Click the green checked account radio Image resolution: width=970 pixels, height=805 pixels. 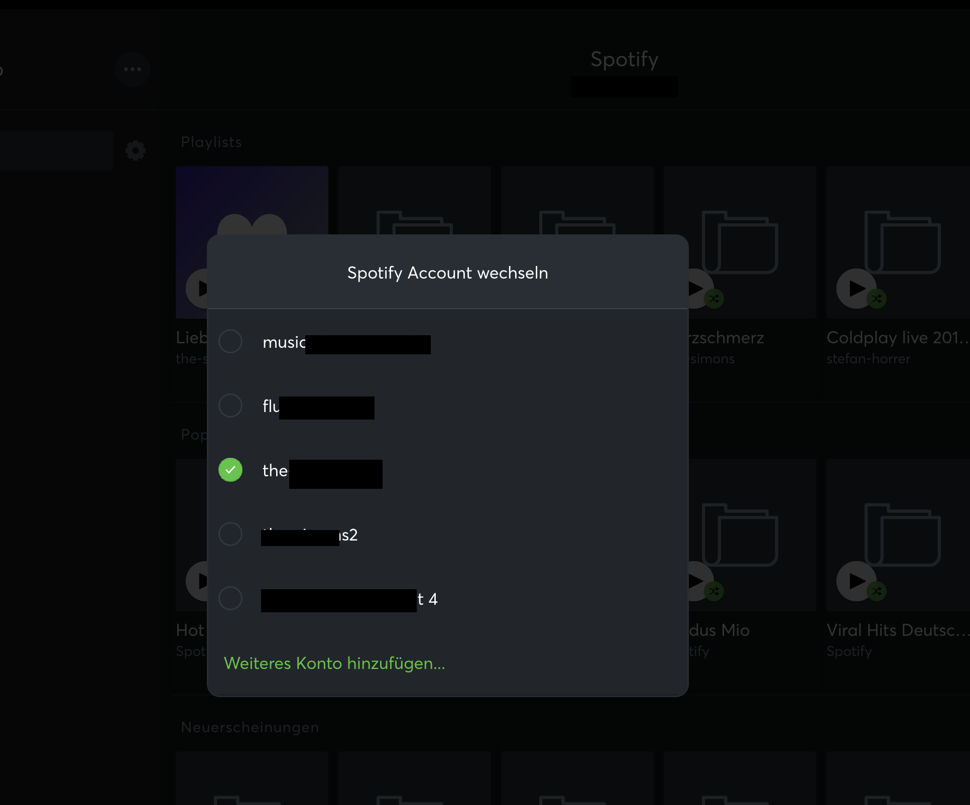230,470
